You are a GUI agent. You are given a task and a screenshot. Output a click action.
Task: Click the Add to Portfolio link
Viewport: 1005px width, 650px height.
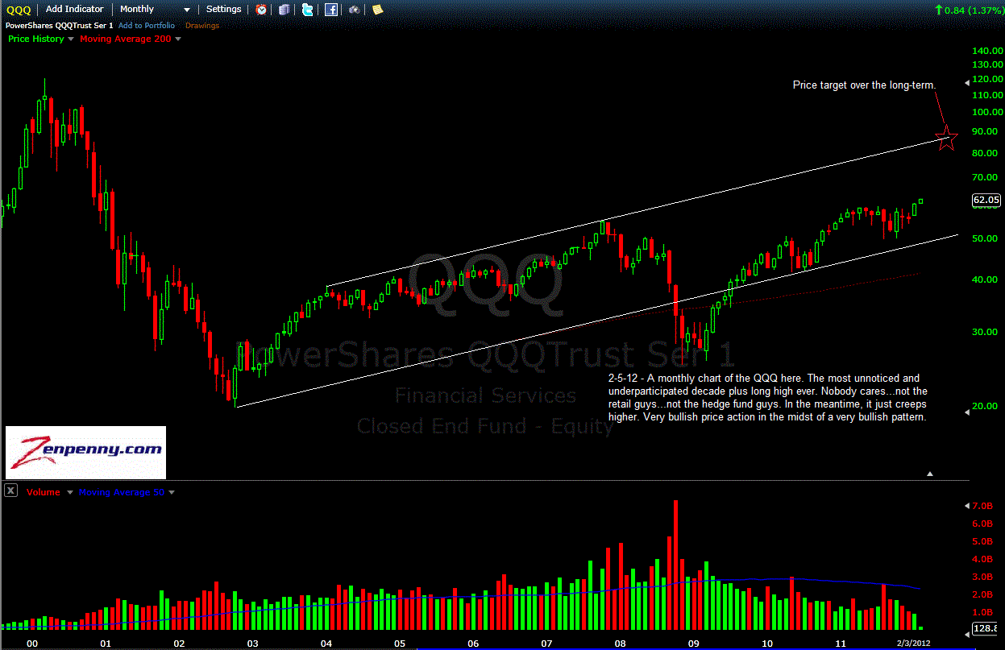coord(147,26)
